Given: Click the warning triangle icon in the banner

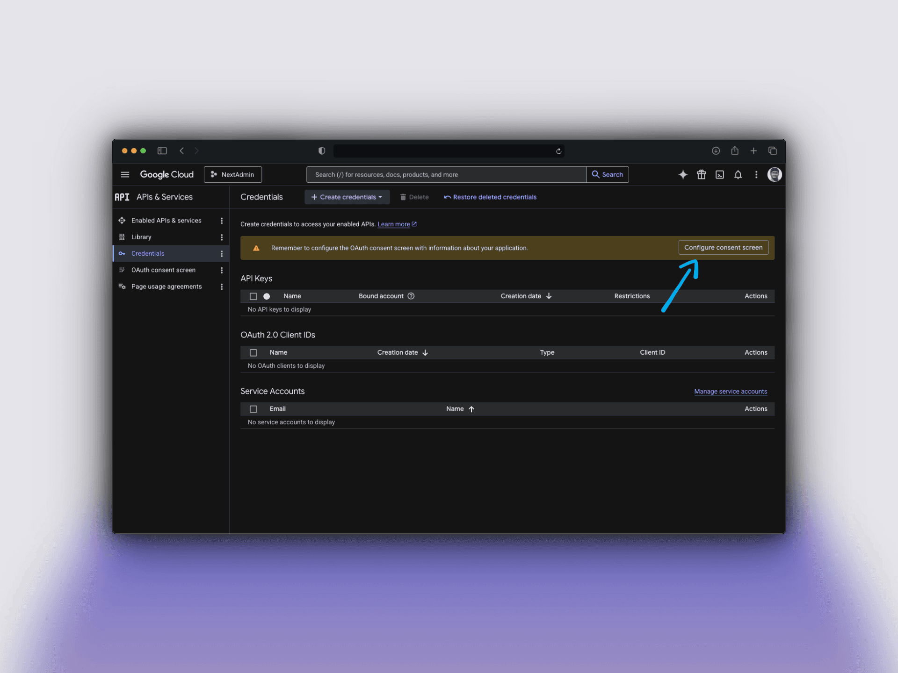Looking at the screenshot, I should [x=256, y=248].
